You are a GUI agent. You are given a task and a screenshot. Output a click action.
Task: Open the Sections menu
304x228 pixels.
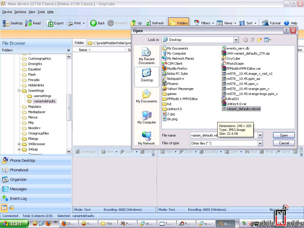pyautogui.click(x=20, y=12)
